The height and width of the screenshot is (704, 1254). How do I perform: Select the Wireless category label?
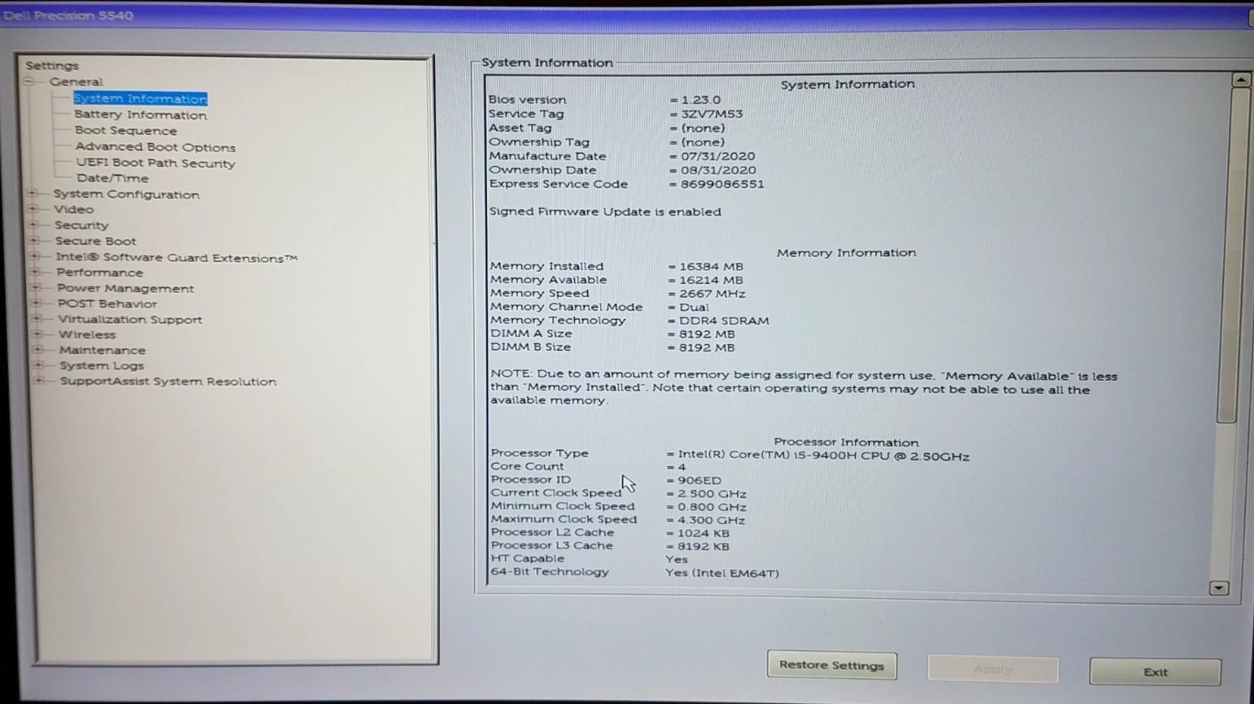(87, 335)
